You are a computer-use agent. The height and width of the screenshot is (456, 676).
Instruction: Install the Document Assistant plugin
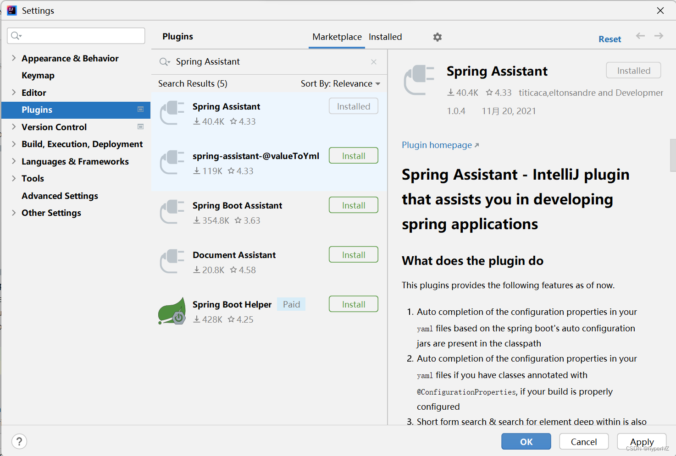(x=354, y=255)
